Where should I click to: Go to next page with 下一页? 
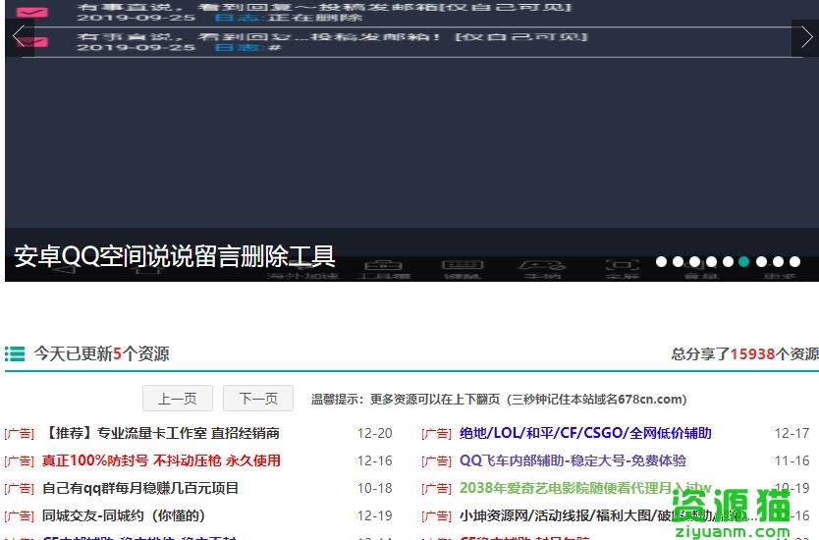(258, 399)
